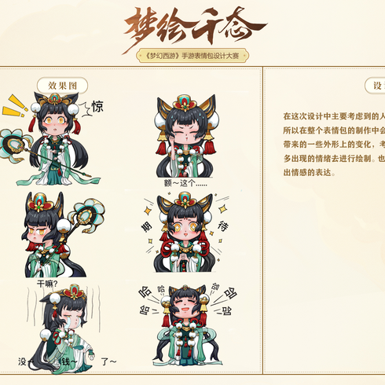Click the 梦幻西游手游表情包设计大赛 banner

[192, 56]
